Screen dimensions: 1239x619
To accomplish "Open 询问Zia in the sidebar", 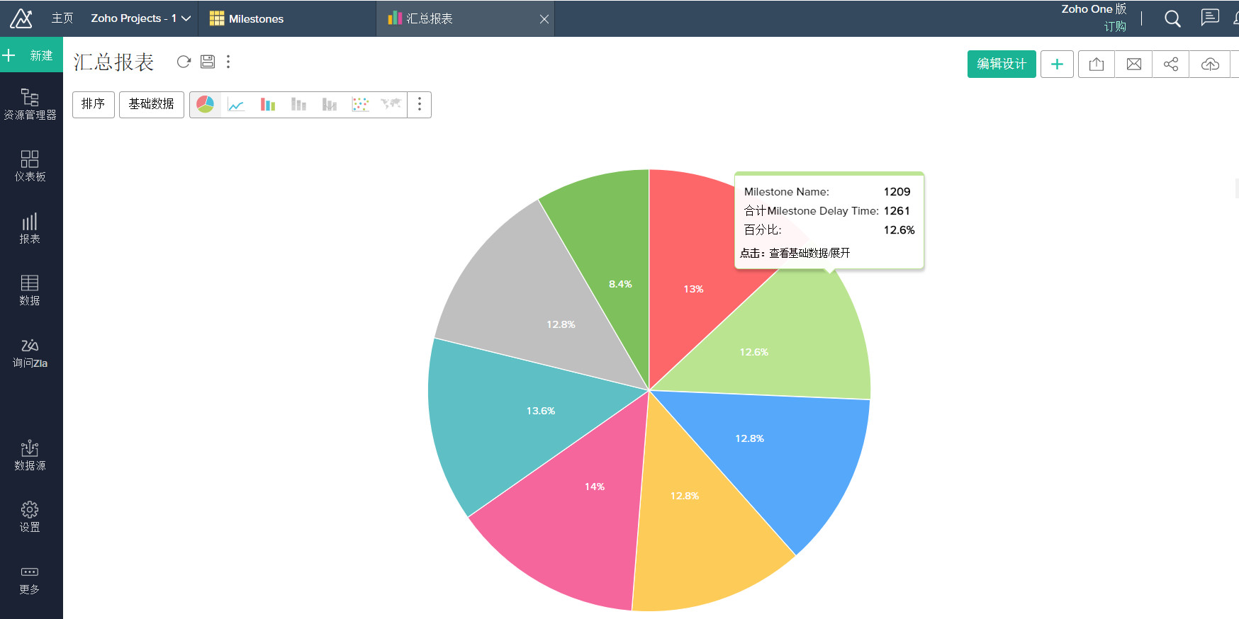I will (30, 353).
